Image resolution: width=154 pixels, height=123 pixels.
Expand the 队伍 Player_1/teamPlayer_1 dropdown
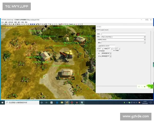(x=145, y=37)
